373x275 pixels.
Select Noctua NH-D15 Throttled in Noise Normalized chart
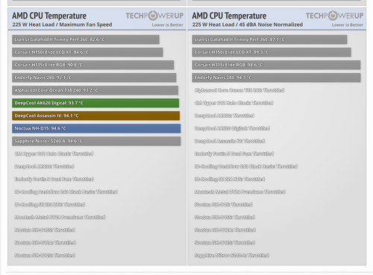pyautogui.click(x=224, y=204)
